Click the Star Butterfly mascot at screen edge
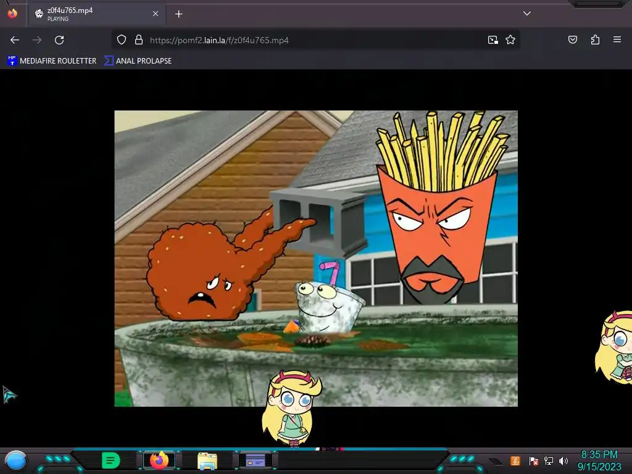 point(615,347)
